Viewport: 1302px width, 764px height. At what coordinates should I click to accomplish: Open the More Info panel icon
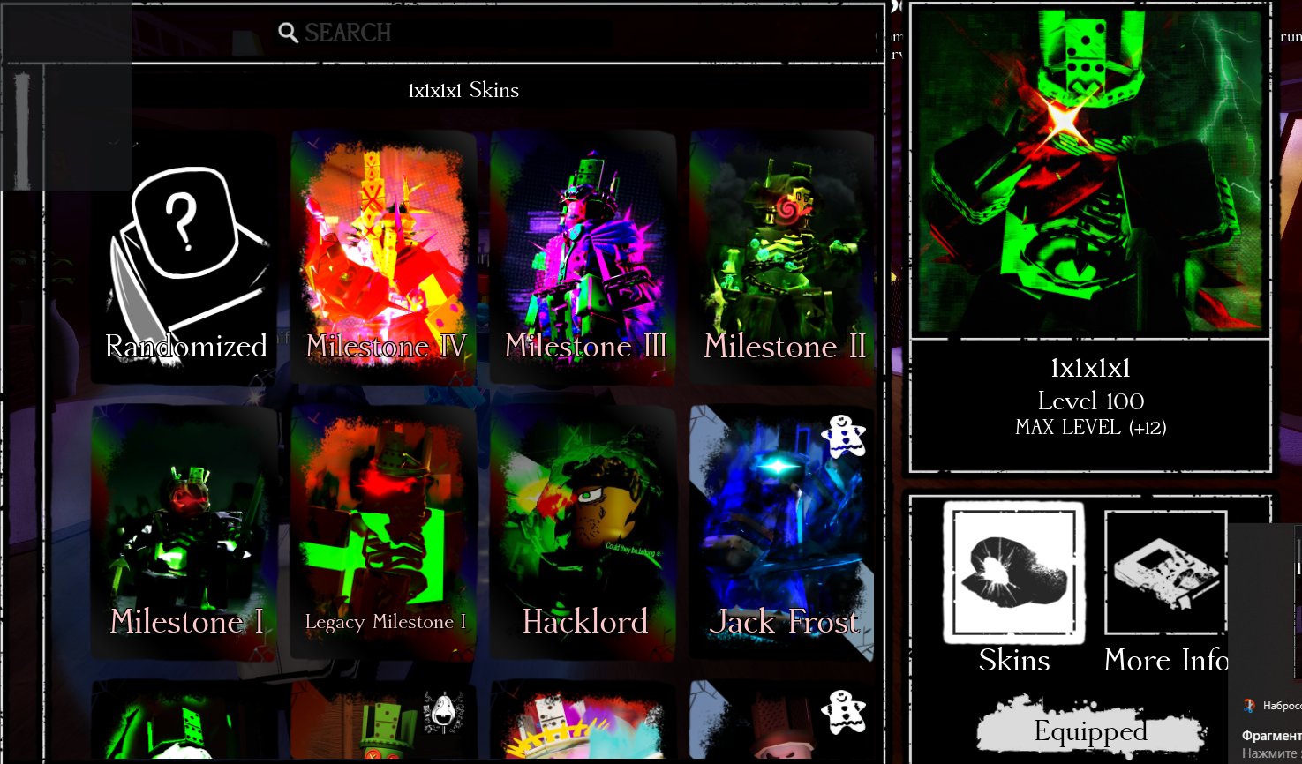pyautogui.click(x=1166, y=573)
